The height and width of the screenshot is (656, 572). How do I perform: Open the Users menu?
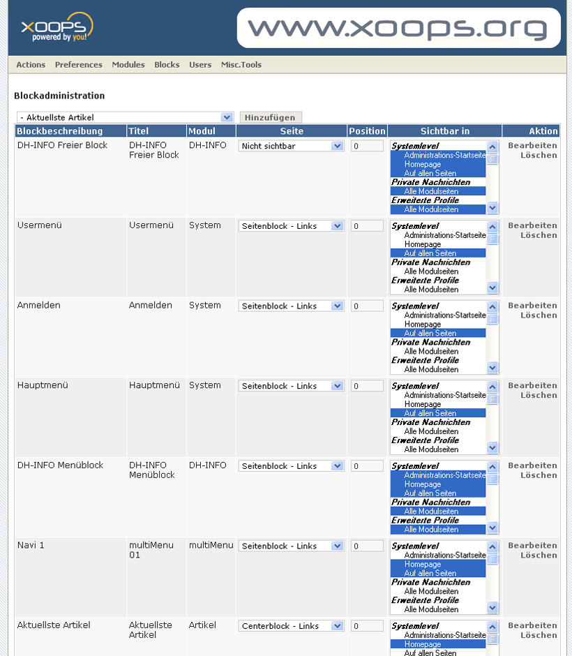click(200, 65)
